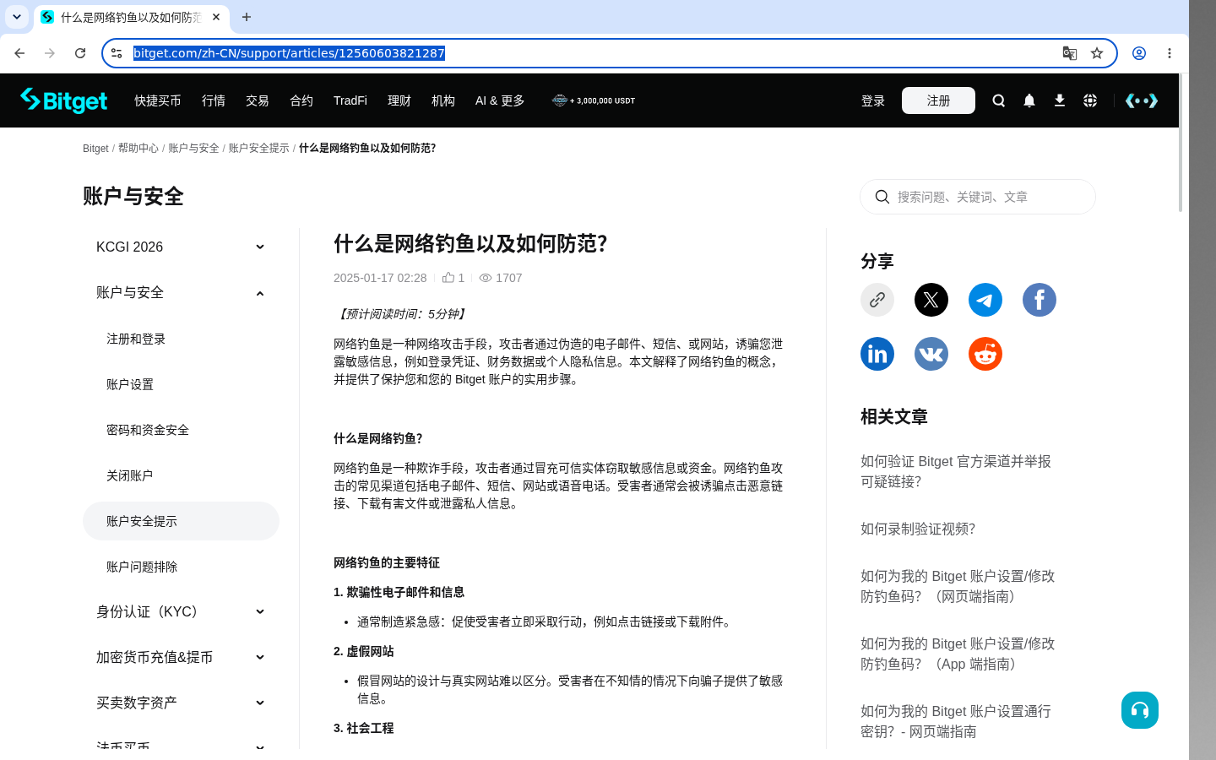Select 账户设置 in sidebar

tap(181, 384)
